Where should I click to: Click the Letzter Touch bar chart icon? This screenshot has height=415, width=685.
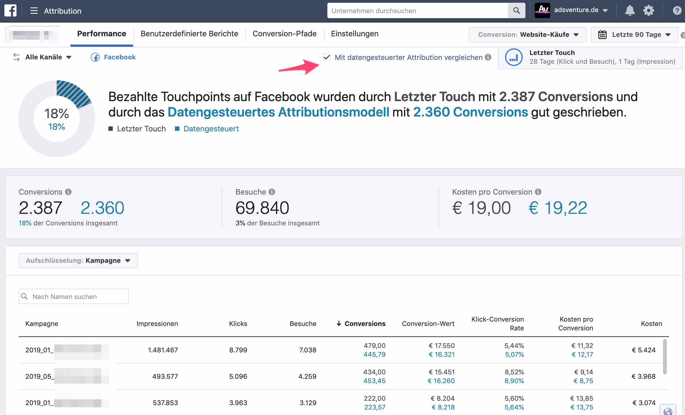pyautogui.click(x=513, y=57)
